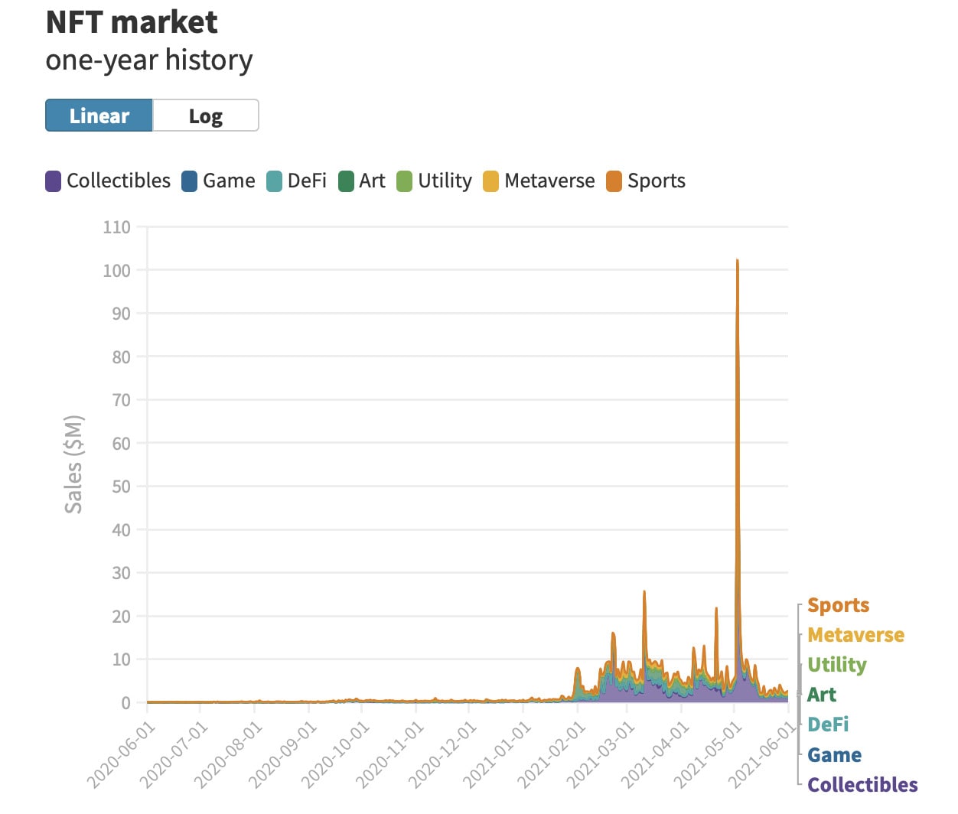Screen dimensions: 958x814
Task: Click the dark green Art legend swatch
Action: click(346, 181)
